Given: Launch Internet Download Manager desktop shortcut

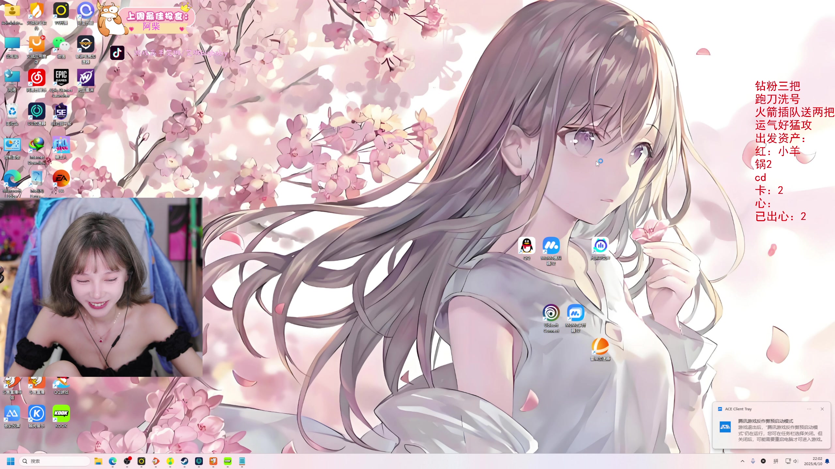Looking at the screenshot, I should point(37,151).
